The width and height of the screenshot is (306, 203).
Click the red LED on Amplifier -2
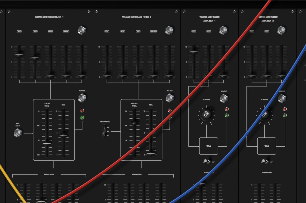tap(285, 109)
